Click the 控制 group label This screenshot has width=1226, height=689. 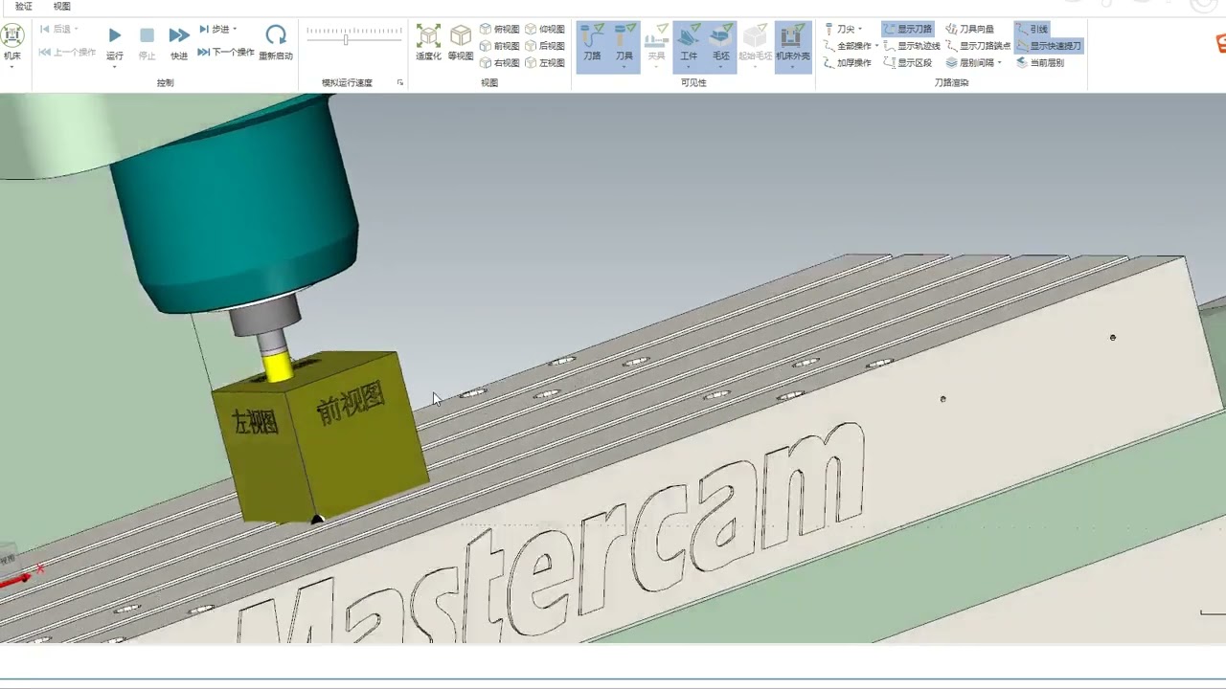[165, 83]
